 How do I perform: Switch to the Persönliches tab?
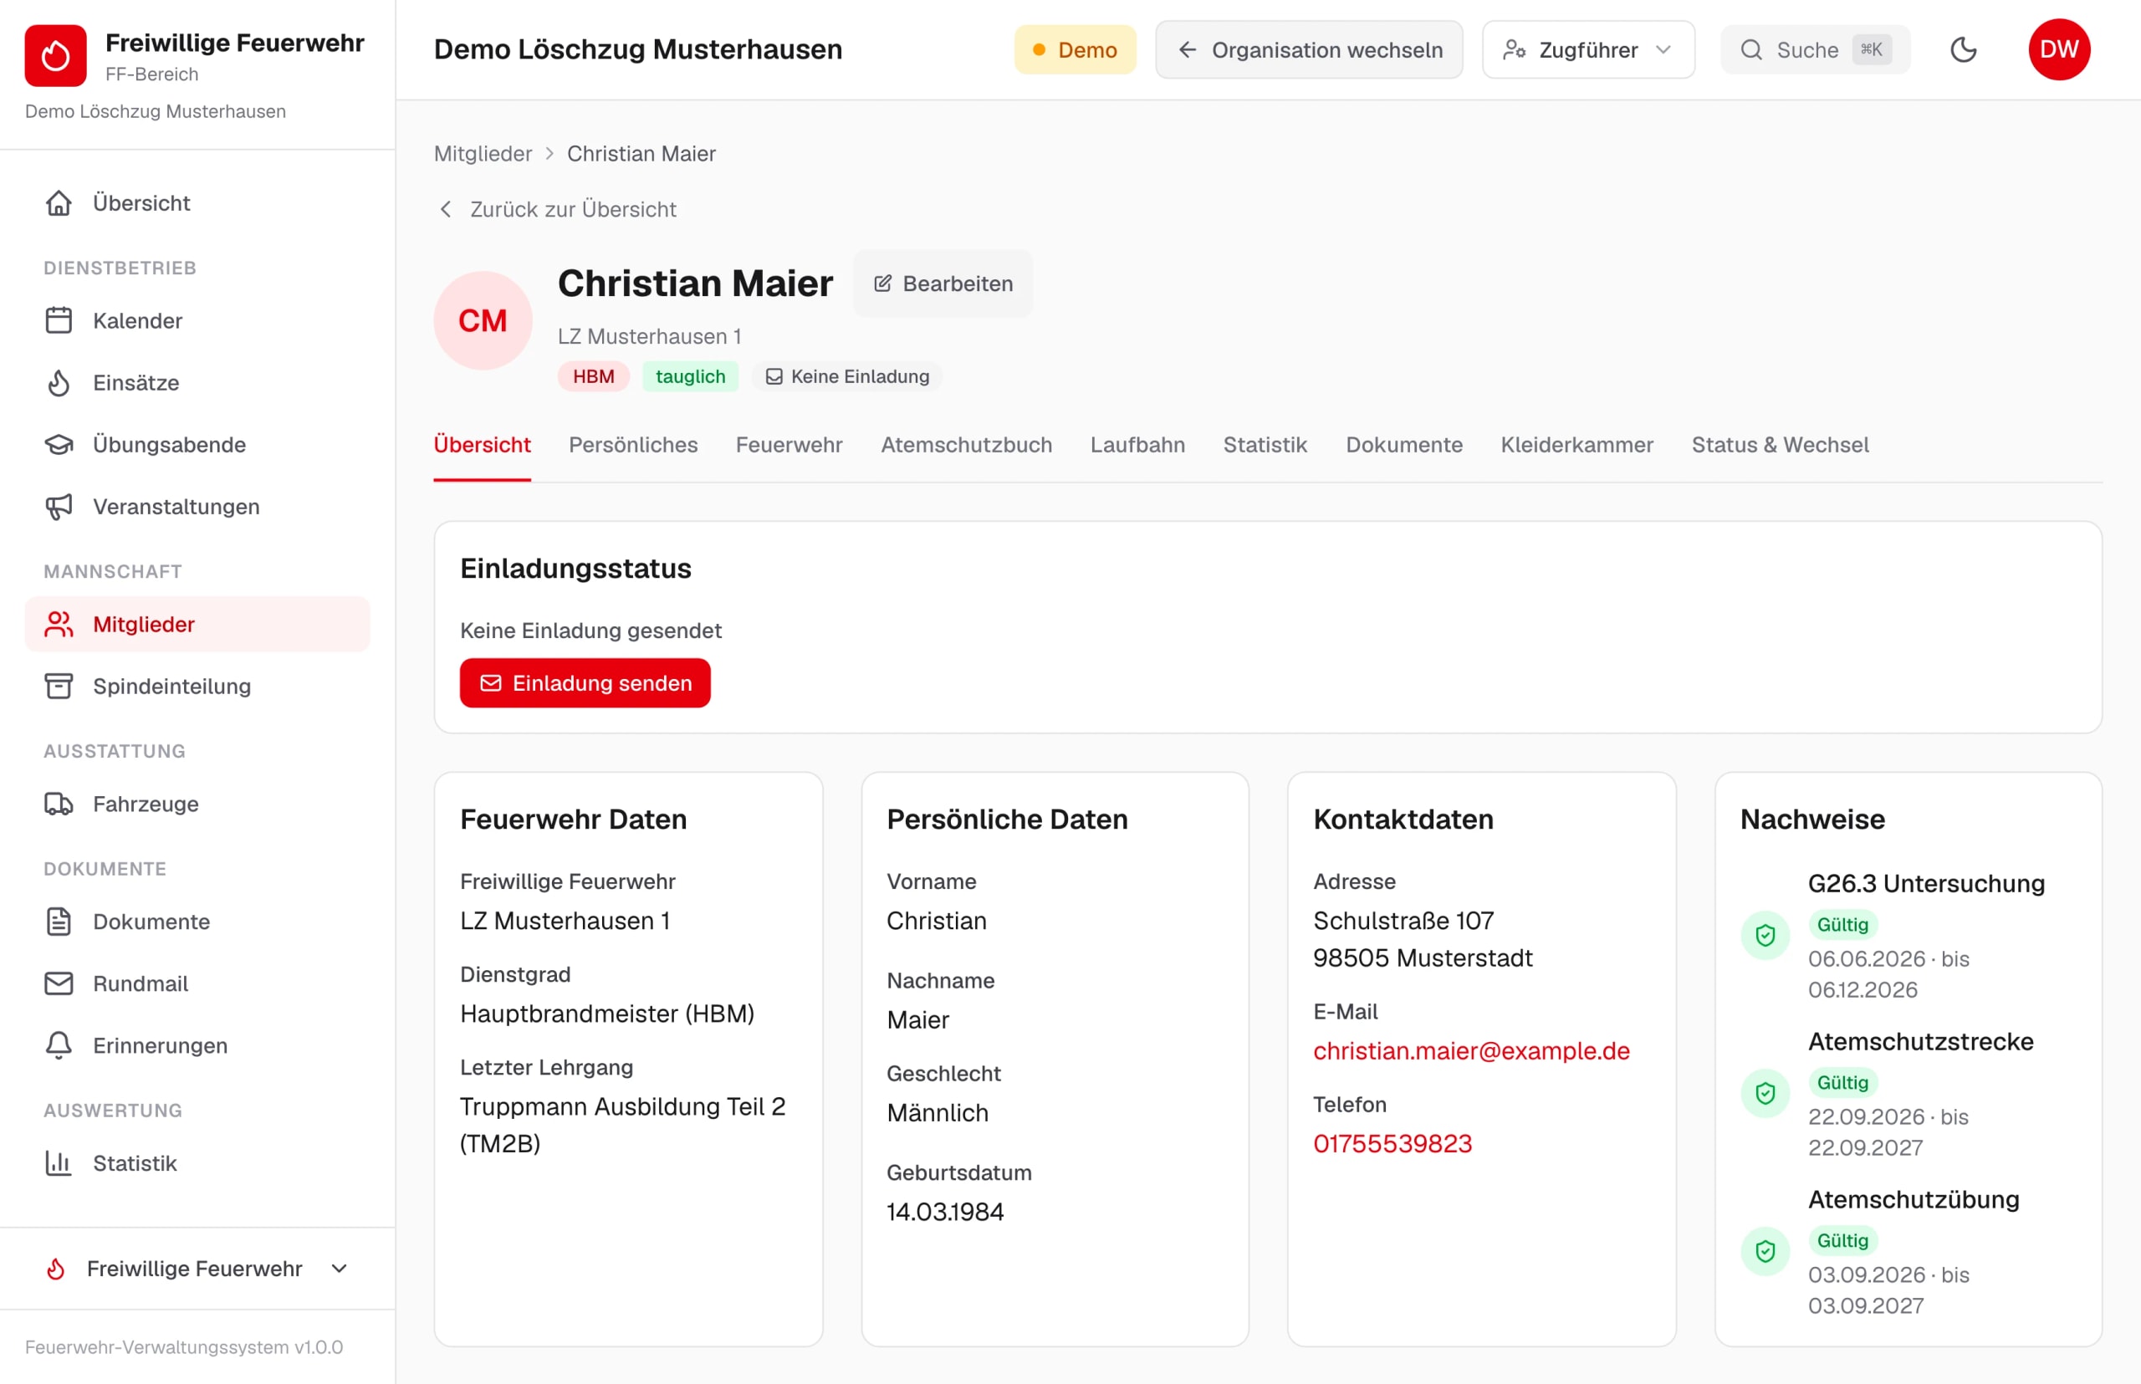tap(633, 445)
